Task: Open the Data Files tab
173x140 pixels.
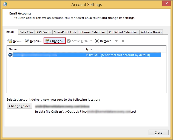Action: click(x=26, y=32)
